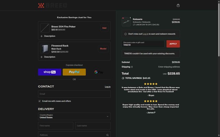Focus the Email input field
Viewport: 220px width, 137px height.
[x=74, y=94]
